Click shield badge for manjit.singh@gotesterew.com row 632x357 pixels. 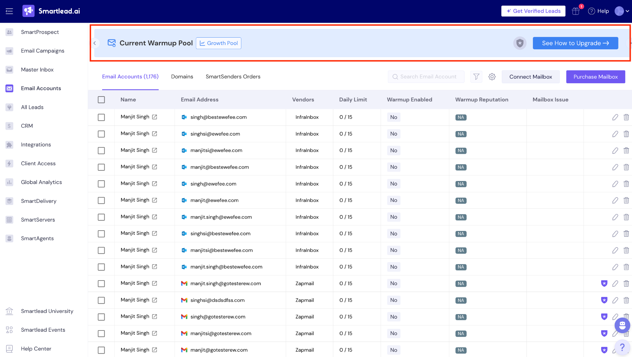pos(604,283)
